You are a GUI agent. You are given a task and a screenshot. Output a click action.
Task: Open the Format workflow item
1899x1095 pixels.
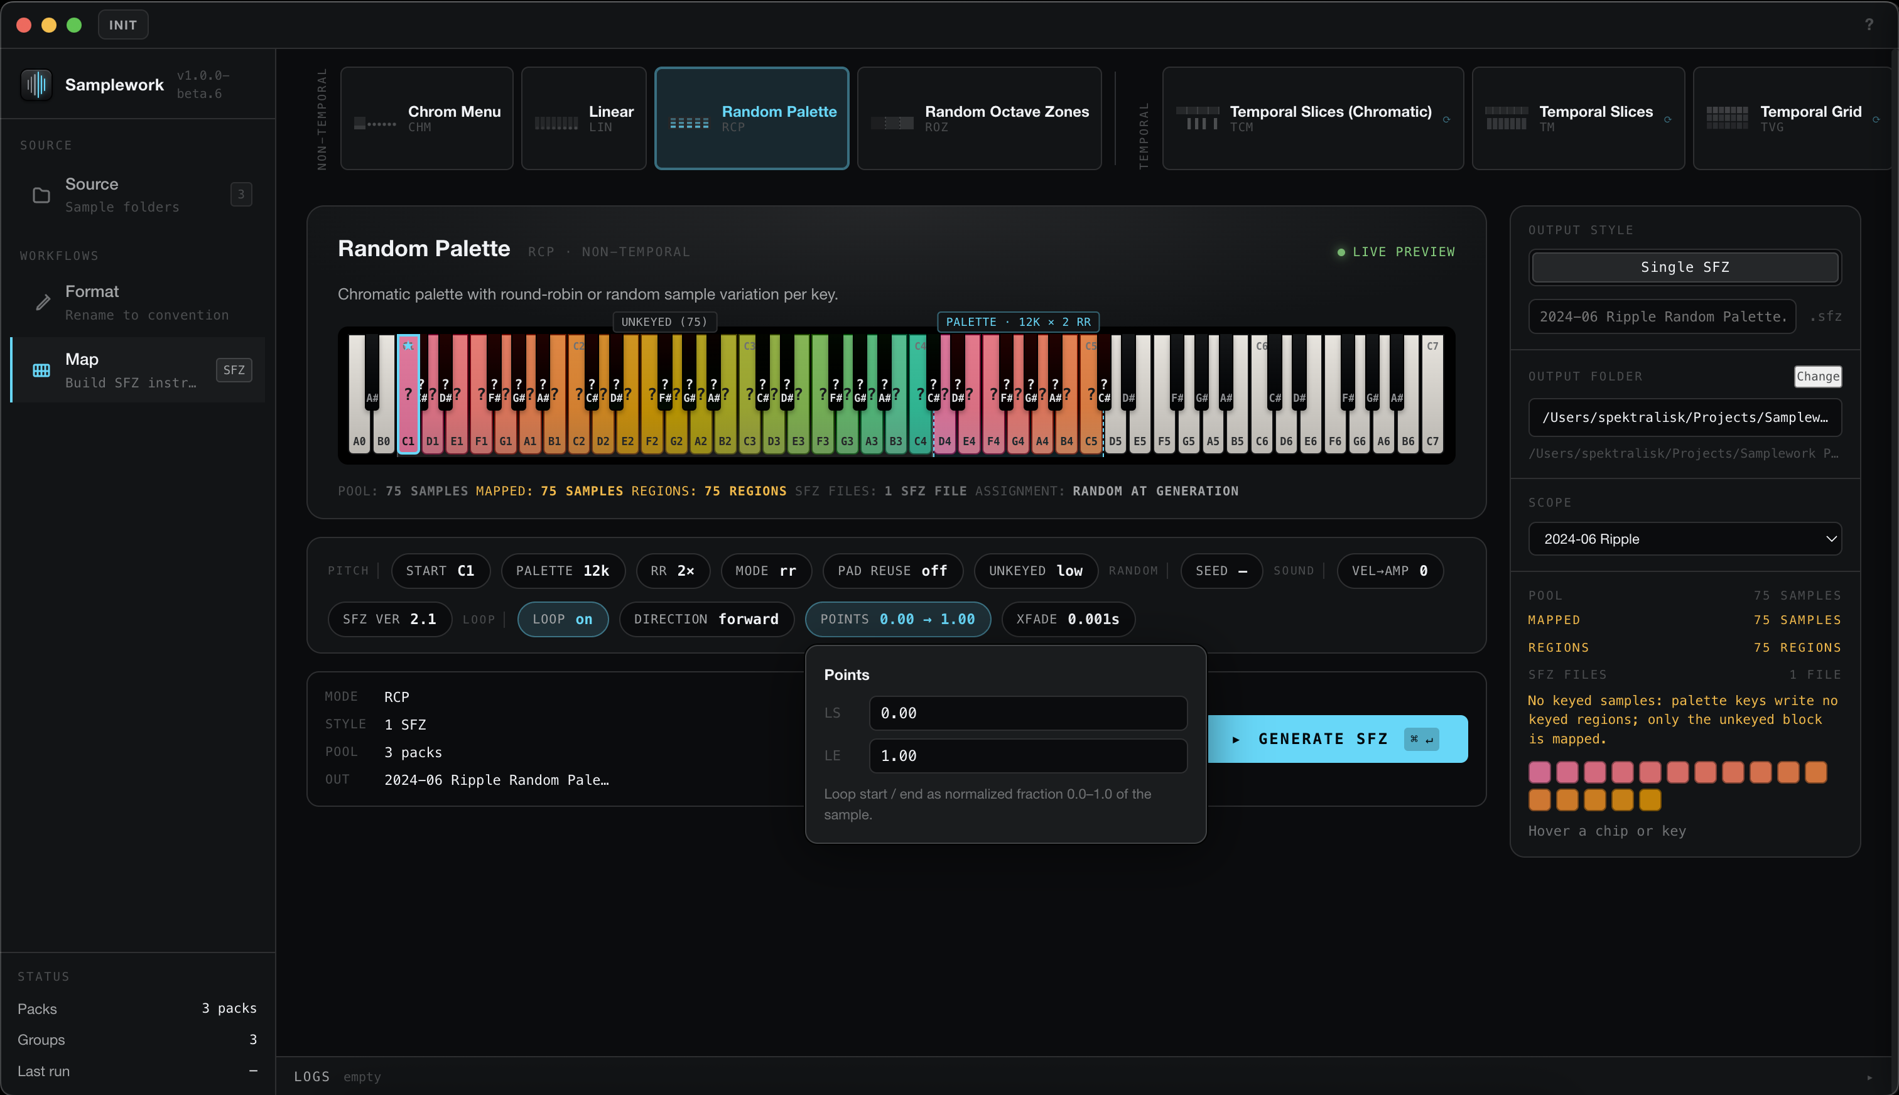137,303
